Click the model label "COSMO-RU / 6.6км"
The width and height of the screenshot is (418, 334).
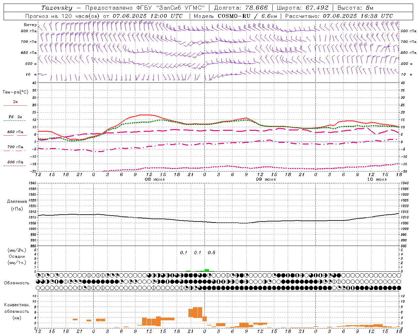click(248, 16)
